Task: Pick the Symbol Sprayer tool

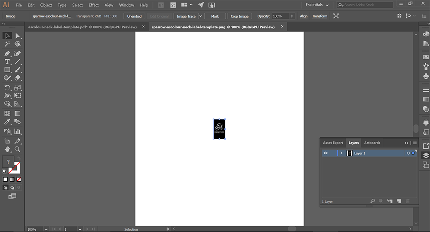Action: [7, 131]
